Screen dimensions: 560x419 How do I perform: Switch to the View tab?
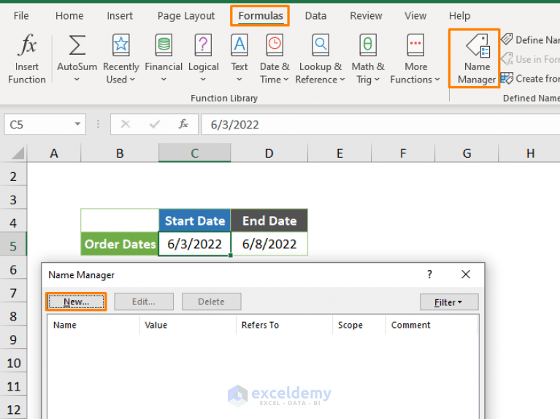click(x=415, y=16)
